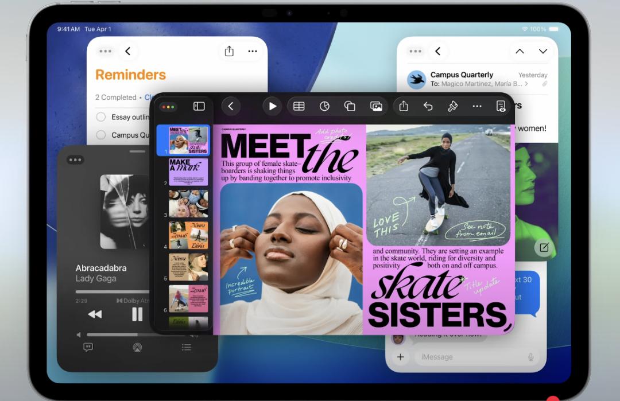Open AirPlay output in Music player
The image size is (620, 401).
[x=137, y=347]
